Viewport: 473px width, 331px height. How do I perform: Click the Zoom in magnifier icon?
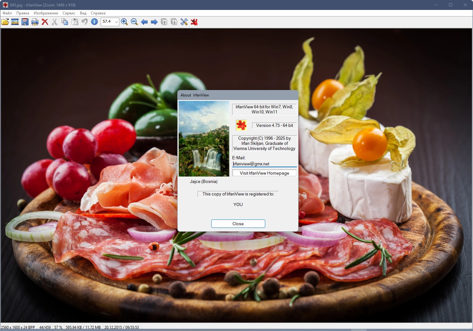point(124,22)
